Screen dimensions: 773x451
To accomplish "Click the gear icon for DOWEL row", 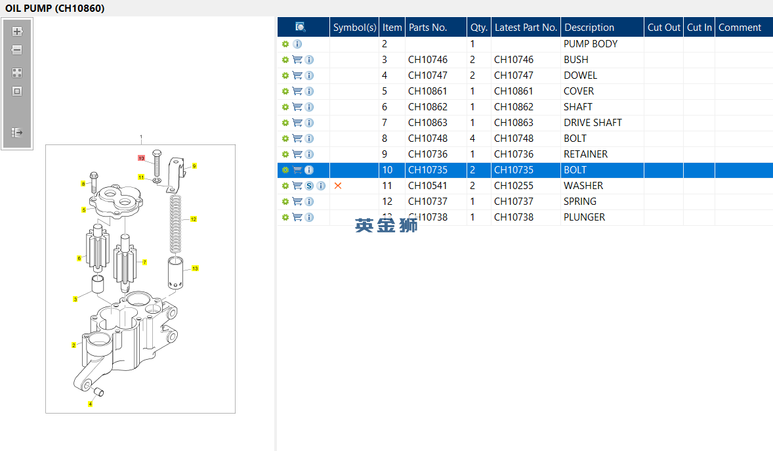I will 285,75.
